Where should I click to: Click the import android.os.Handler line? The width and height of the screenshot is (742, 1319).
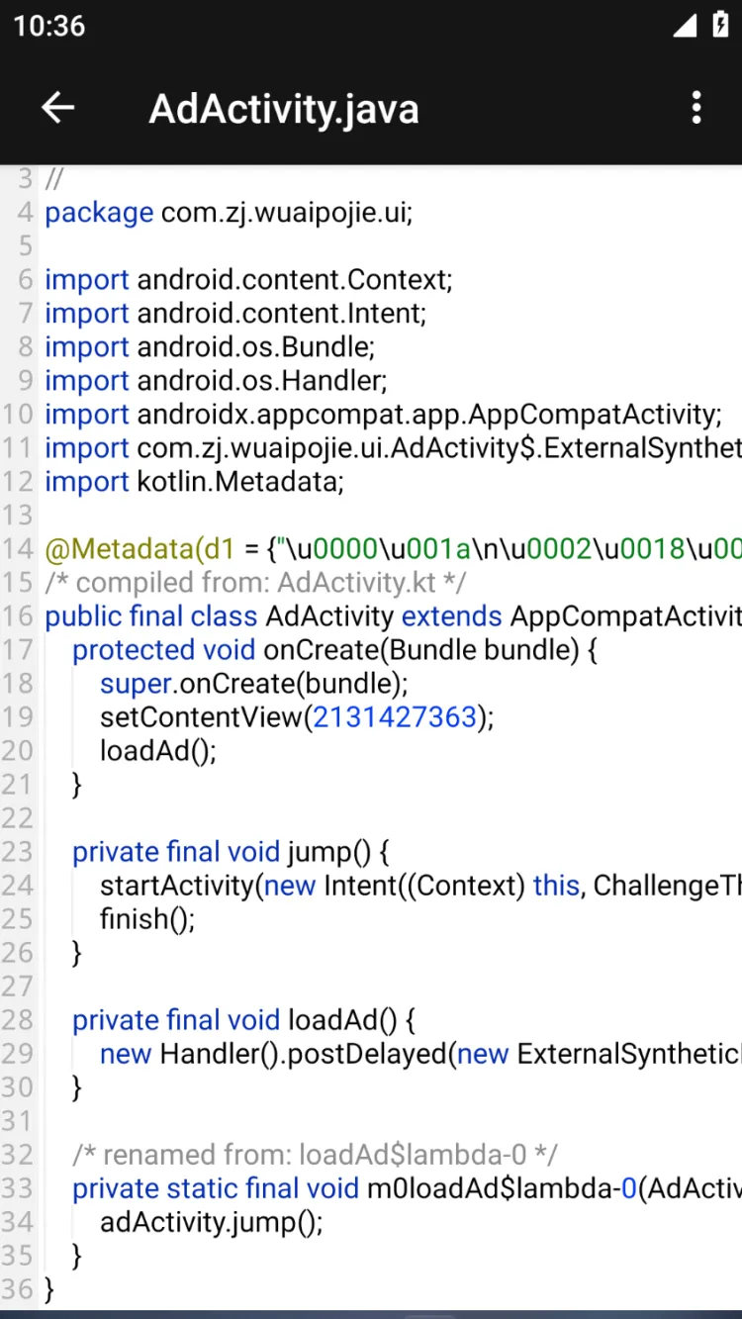(216, 381)
